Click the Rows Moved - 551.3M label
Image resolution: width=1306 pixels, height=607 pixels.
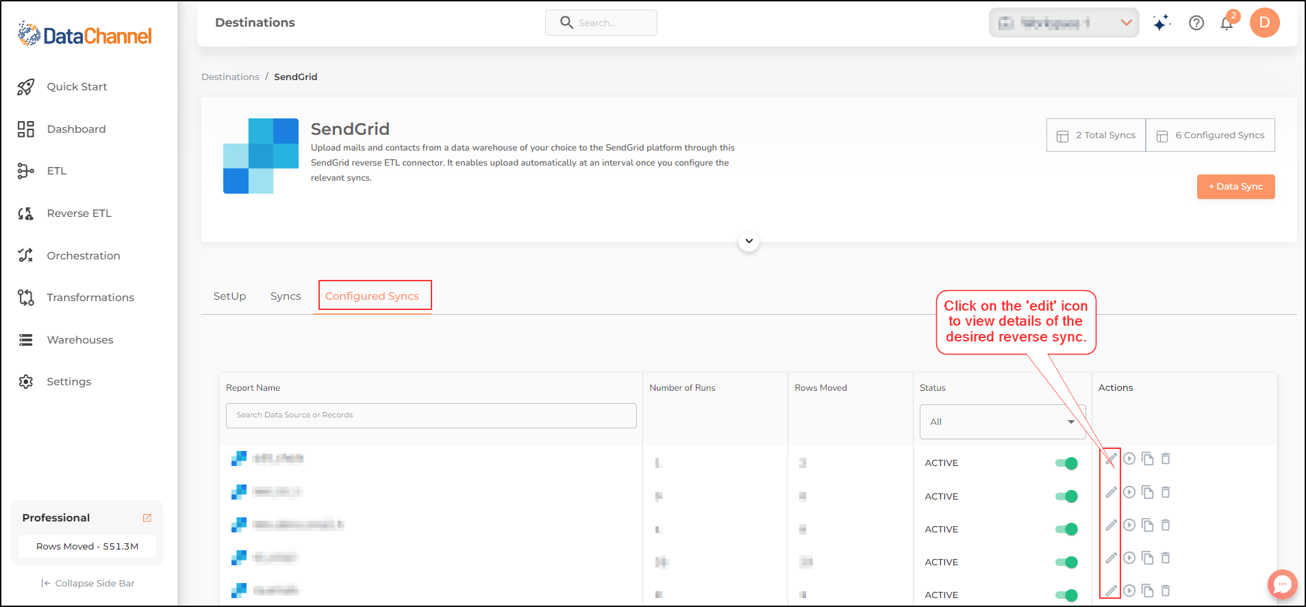point(88,547)
